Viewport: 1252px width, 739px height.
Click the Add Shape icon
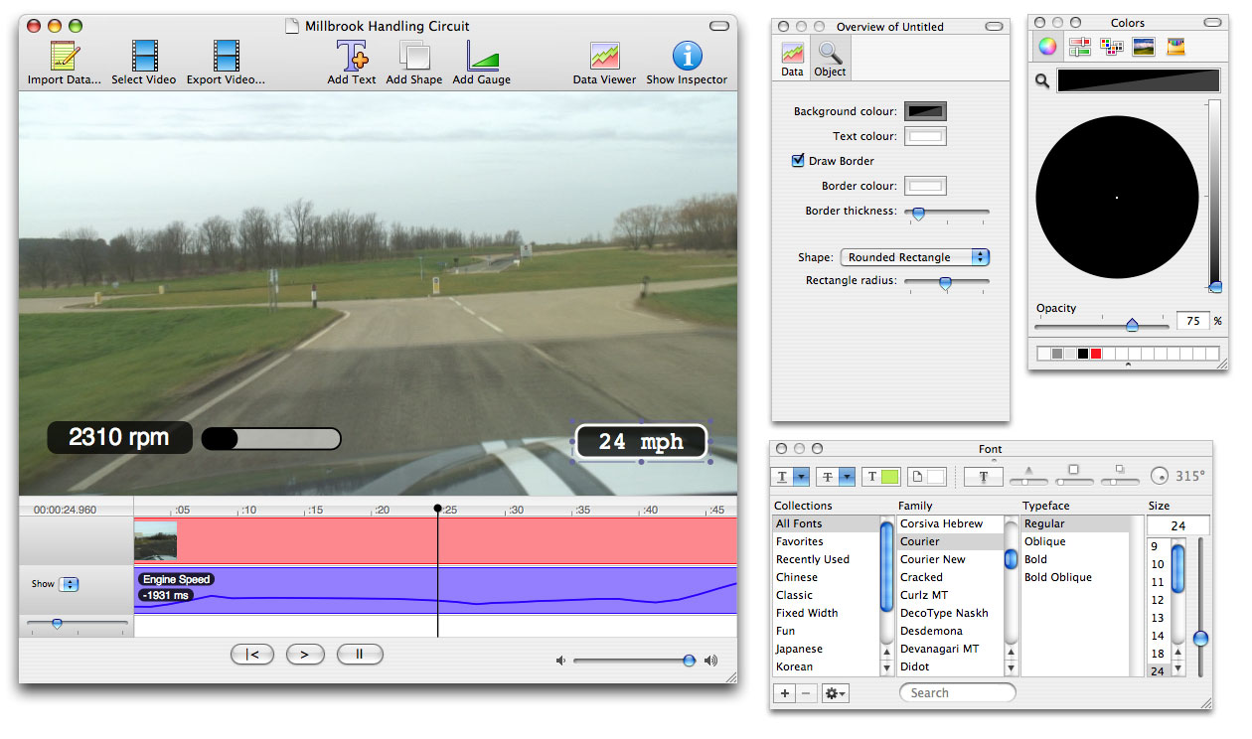(413, 56)
